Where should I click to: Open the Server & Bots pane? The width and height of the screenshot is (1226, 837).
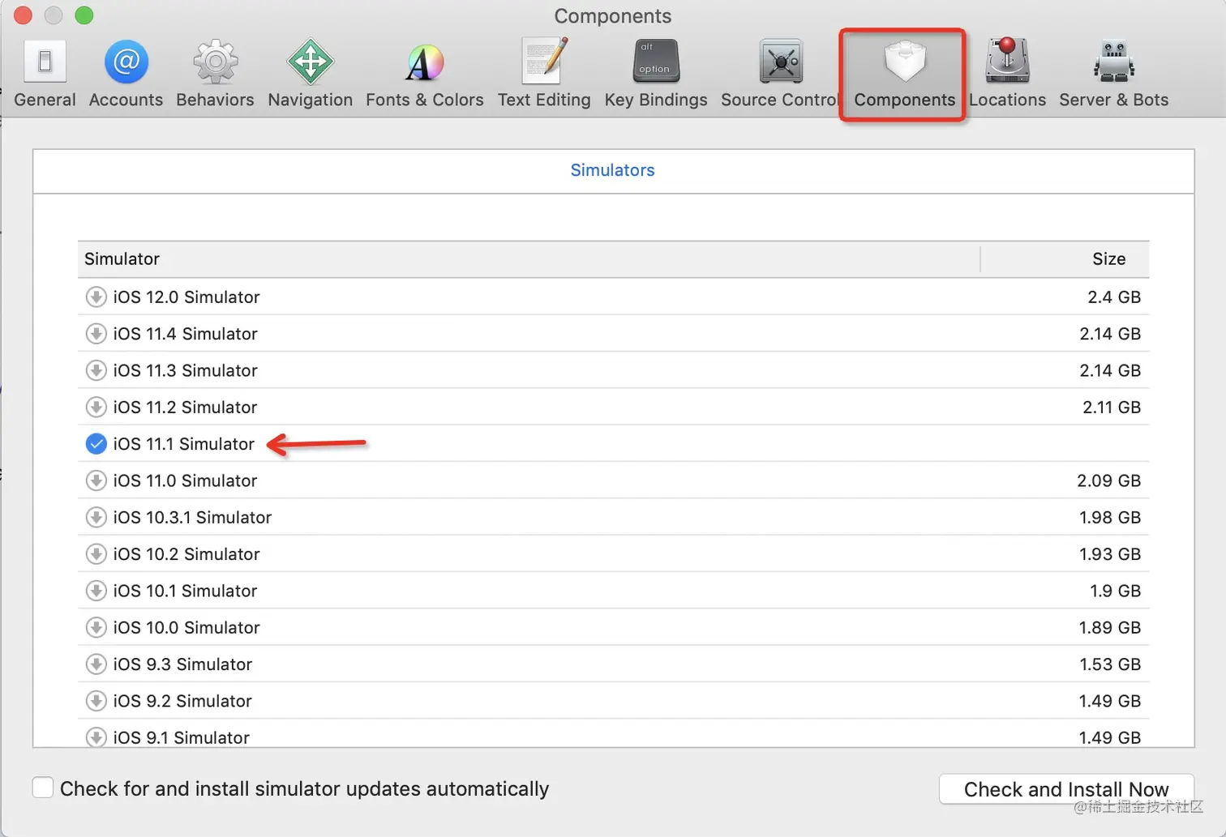pos(1113,74)
